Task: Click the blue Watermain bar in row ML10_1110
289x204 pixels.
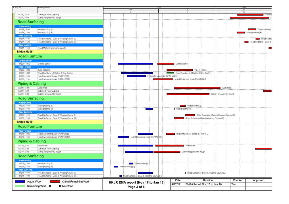Action: [135, 146]
